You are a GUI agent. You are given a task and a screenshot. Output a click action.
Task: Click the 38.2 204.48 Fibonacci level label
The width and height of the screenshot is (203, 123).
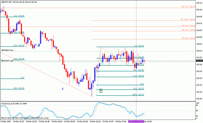click(19, 32)
